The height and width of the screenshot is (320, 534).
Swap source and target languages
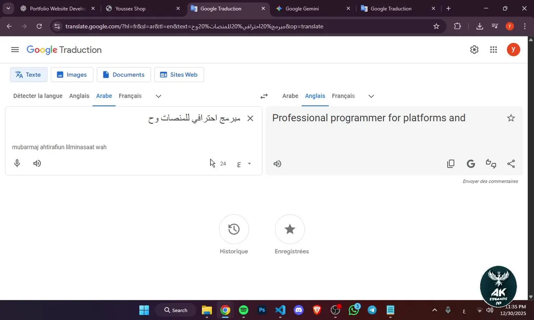pos(264,96)
